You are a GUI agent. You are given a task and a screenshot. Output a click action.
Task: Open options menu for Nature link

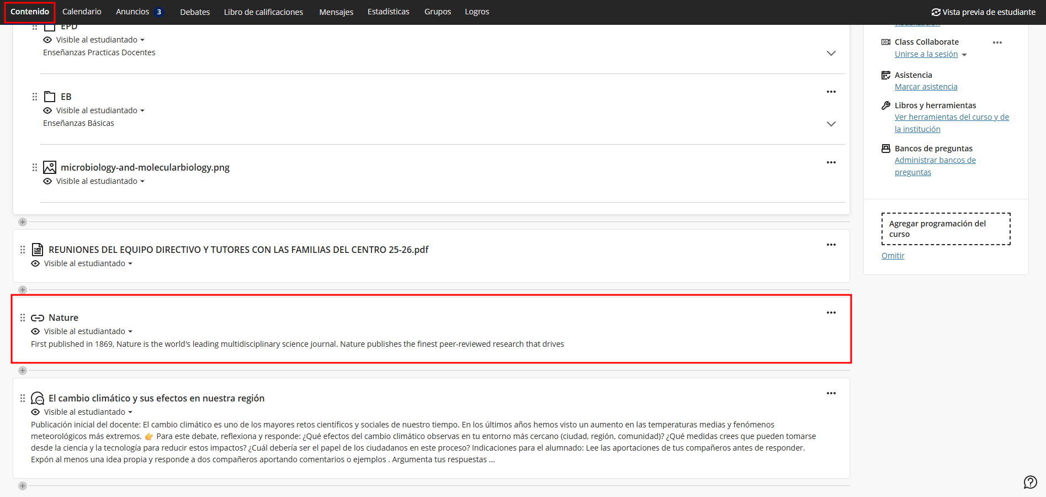tap(831, 313)
